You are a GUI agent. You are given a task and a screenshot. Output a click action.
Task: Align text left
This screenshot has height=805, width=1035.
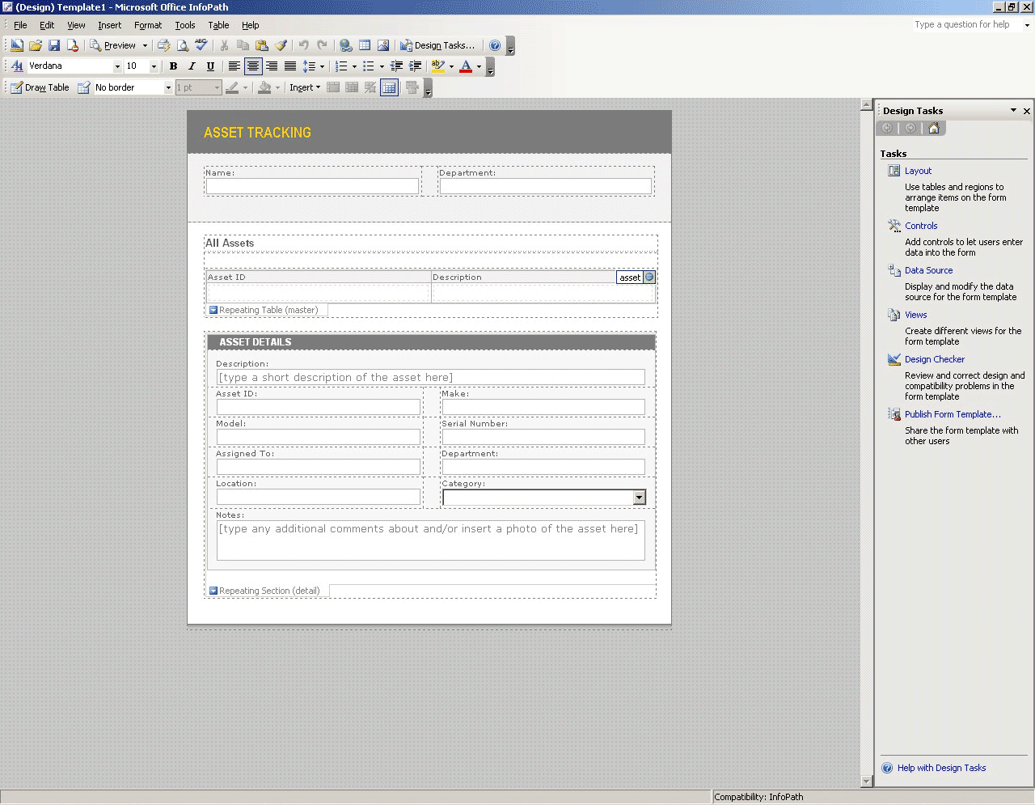click(234, 66)
